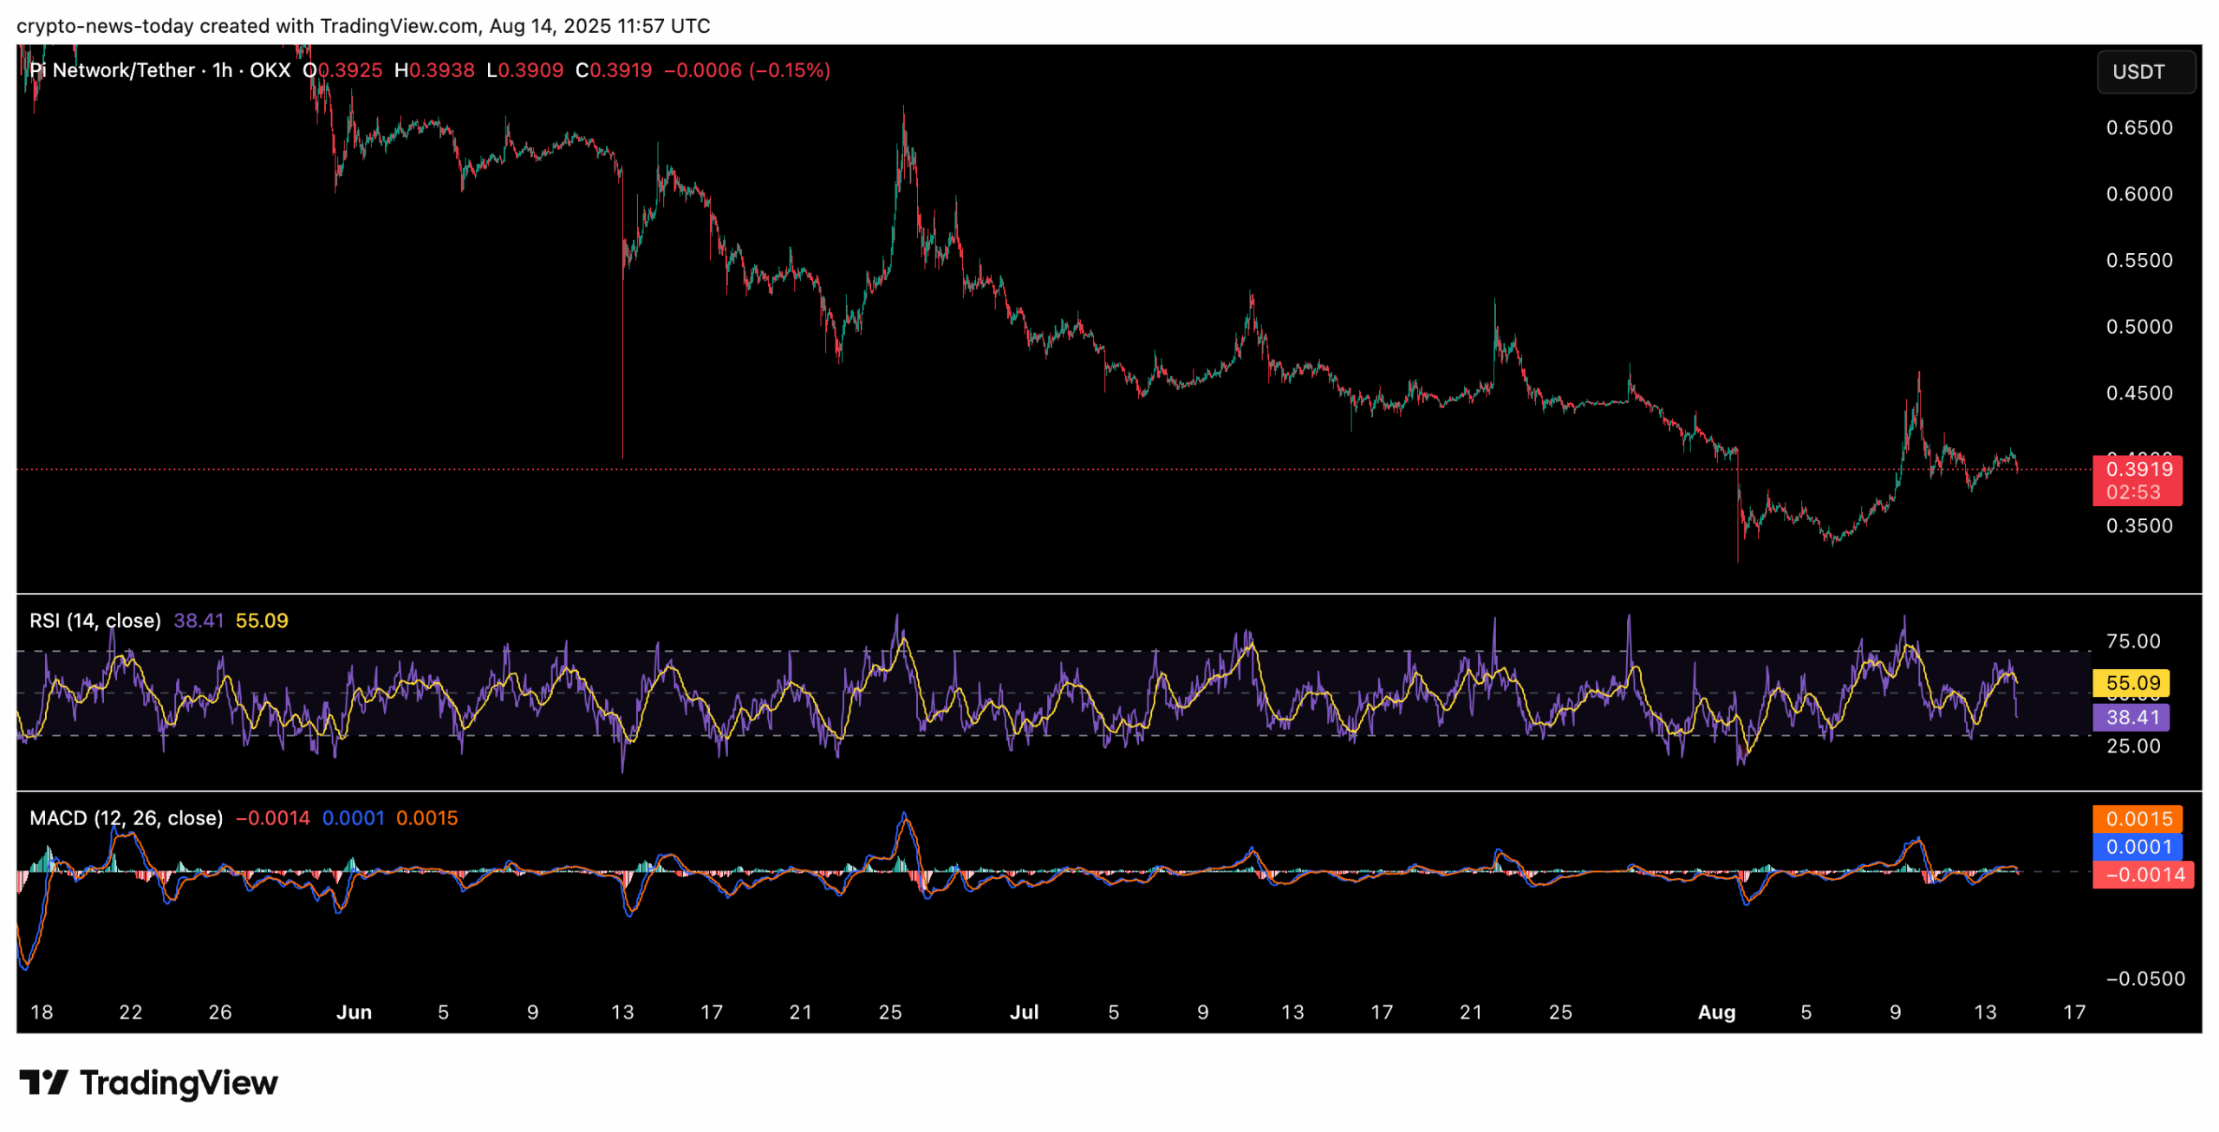This screenshot has height=1132, width=2219.
Task: Click the USDT currency button
Action: coord(2144,72)
